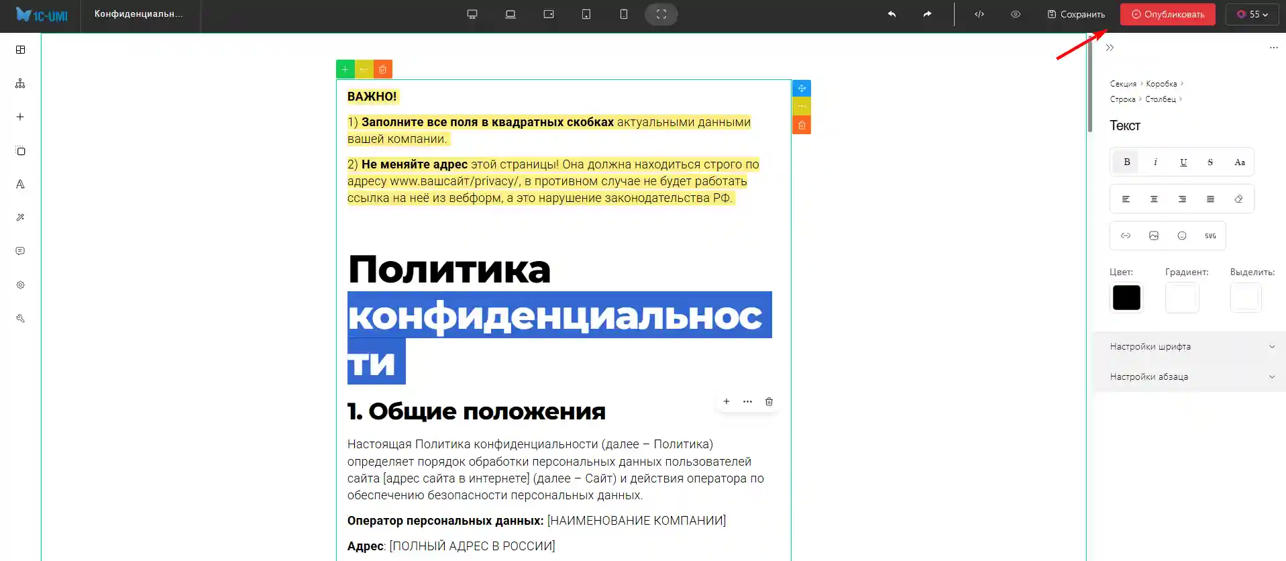Open the magic wand tool in sidebar

(21, 217)
